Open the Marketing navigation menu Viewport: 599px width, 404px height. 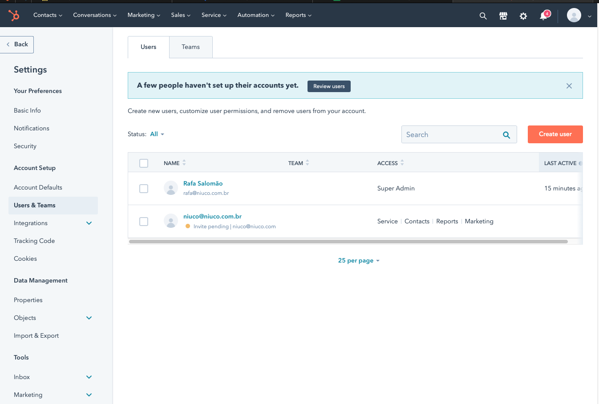pyautogui.click(x=144, y=15)
